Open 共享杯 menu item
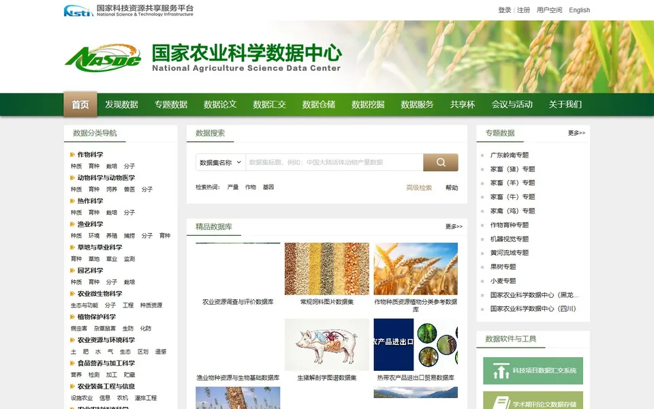Image resolution: width=654 pixels, height=409 pixels. tap(463, 104)
